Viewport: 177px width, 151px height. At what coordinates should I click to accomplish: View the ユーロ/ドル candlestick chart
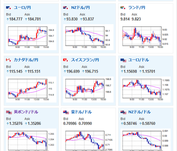146,89
